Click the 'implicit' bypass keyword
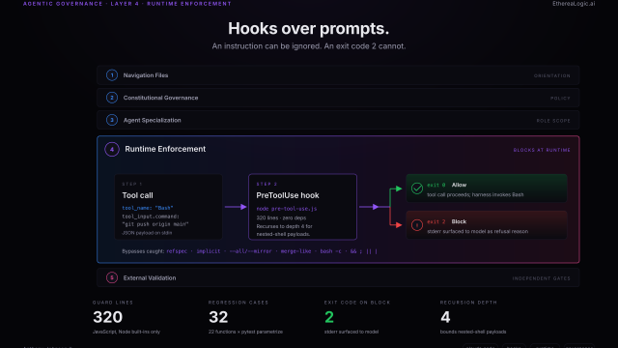 pyautogui.click(x=209, y=251)
